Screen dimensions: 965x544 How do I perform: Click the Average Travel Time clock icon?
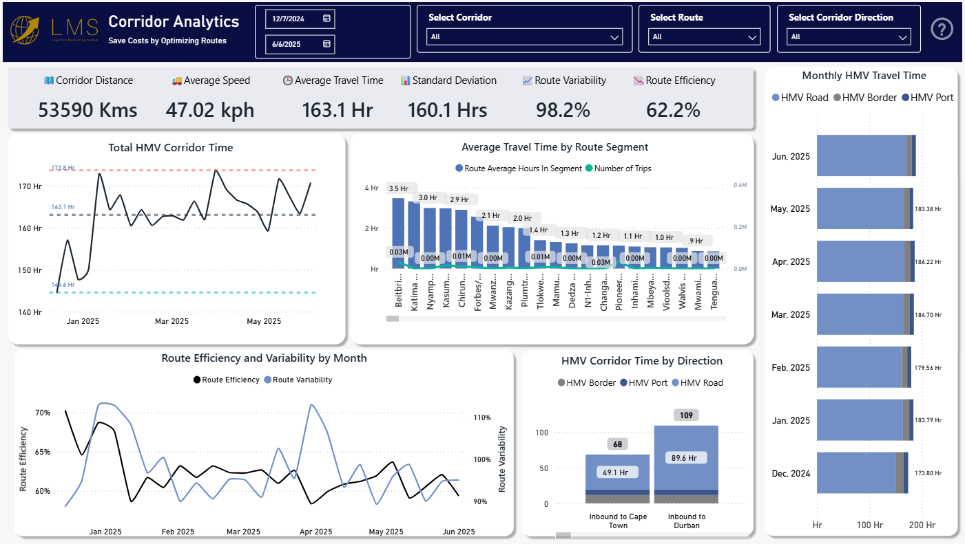click(288, 80)
